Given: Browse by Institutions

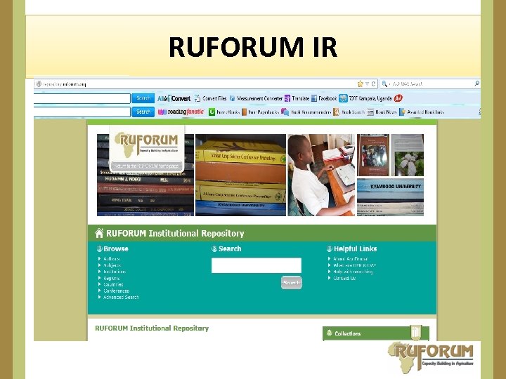Looking at the screenshot, I should tap(115, 272).
